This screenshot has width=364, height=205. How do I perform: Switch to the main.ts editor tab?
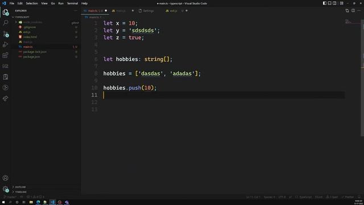(x=95, y=11)
